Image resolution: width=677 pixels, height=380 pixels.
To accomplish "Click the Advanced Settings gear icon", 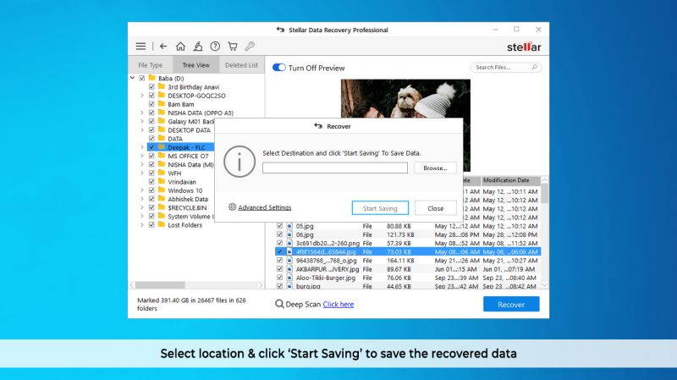I will coord(232,207).
